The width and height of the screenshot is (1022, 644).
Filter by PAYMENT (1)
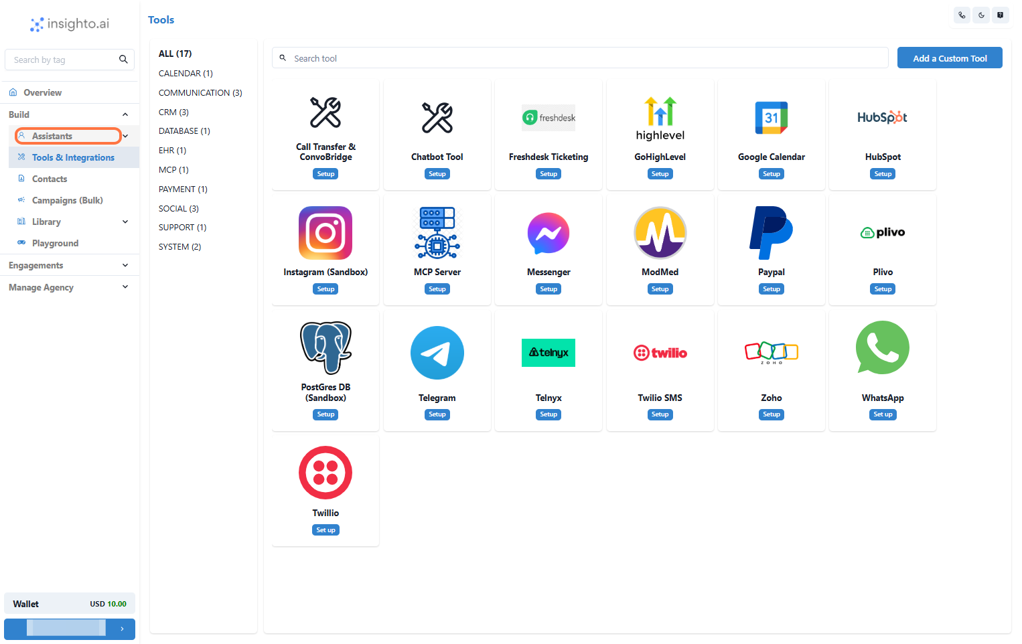[x=183, y=189]
